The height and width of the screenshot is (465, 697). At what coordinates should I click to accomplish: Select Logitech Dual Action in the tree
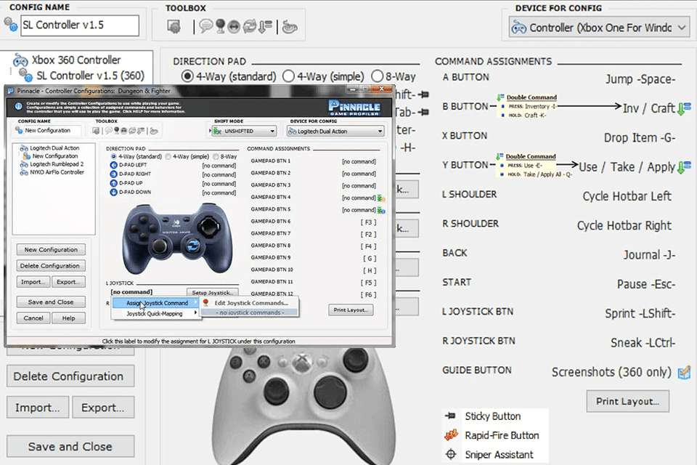coord(54,148)
